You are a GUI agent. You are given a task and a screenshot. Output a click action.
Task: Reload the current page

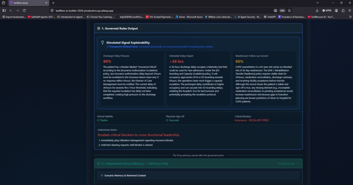(24, 10)
